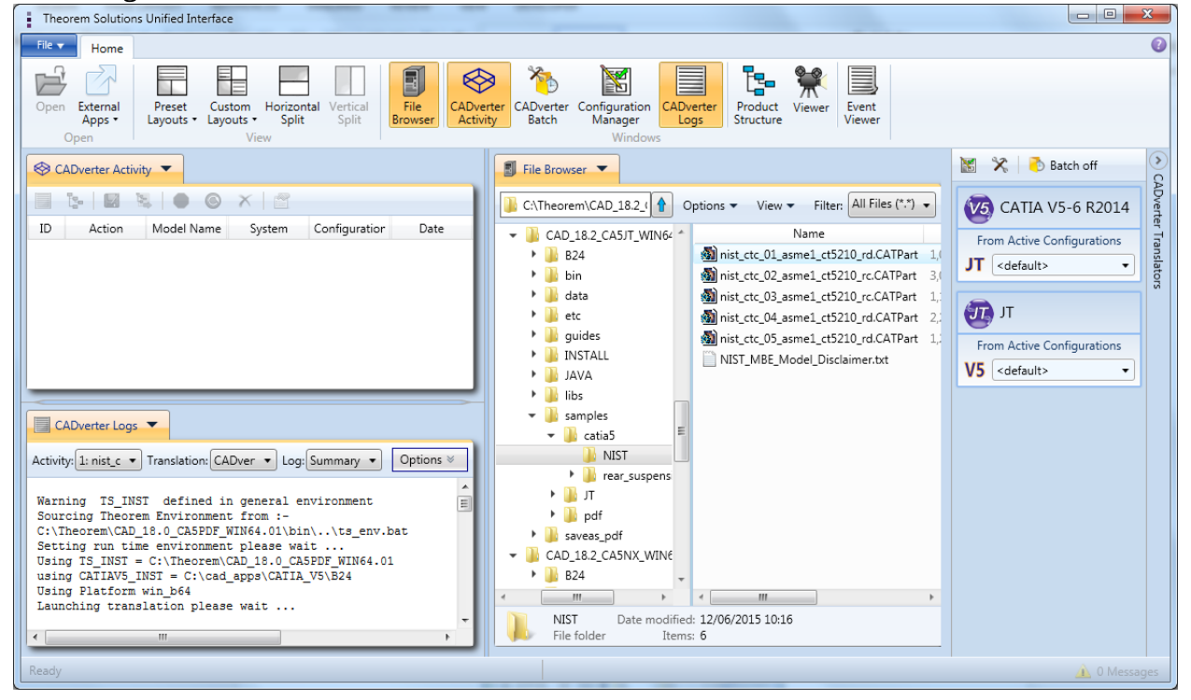Click the activity list view toolbar icon
This screenshot has width=1191, height=700.
pos(43,200)
